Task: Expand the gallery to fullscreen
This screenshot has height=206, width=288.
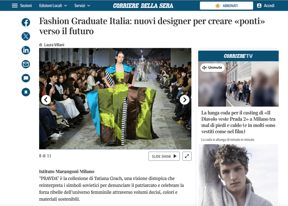Action: pyautogui.click(x=187, y=156)
